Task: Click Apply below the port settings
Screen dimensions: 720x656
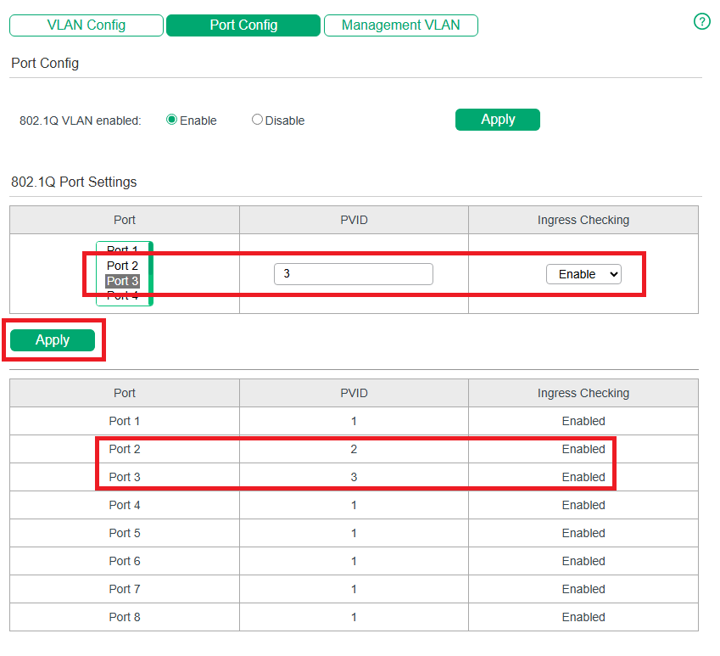Action: tap(53, 340)
